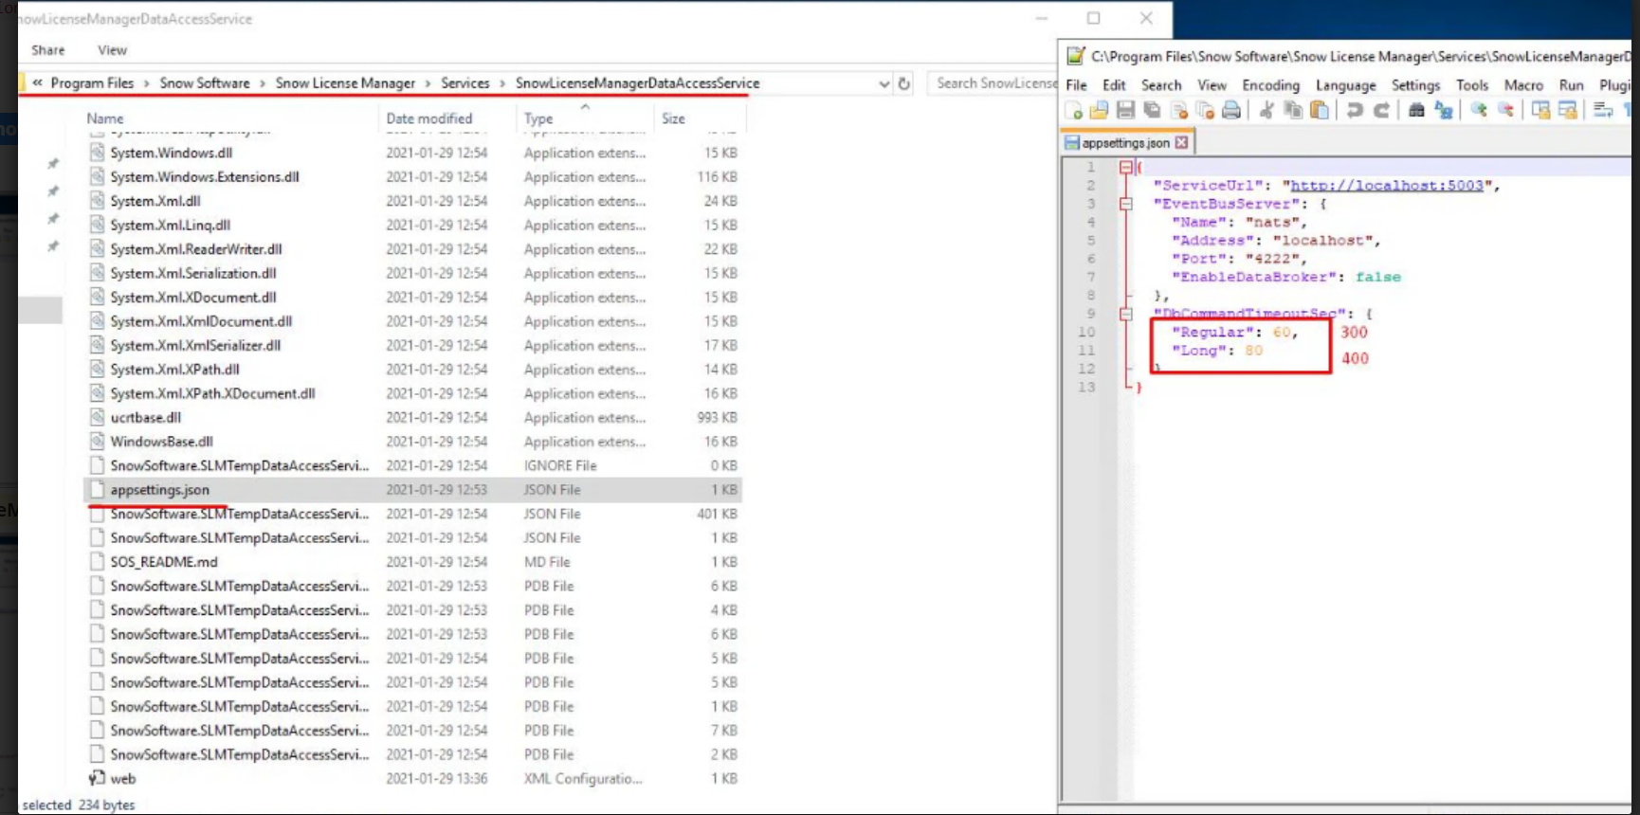Open the Encoding menu
Viewport: 1640px width, 815px height.
coord(1270,85)
